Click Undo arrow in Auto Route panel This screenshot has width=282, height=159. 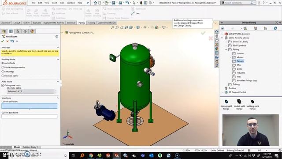pos(12,41)
